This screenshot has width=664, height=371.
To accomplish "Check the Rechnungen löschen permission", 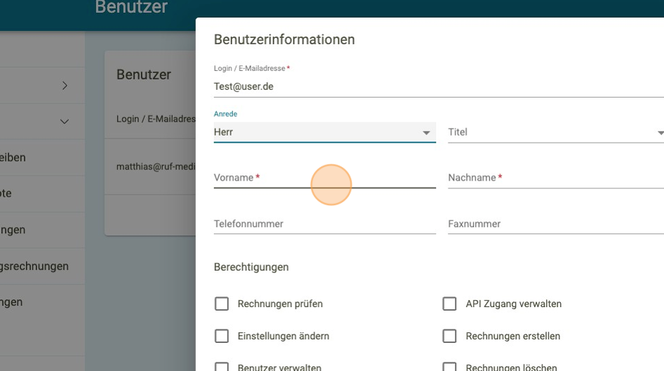I will [449, 367].
